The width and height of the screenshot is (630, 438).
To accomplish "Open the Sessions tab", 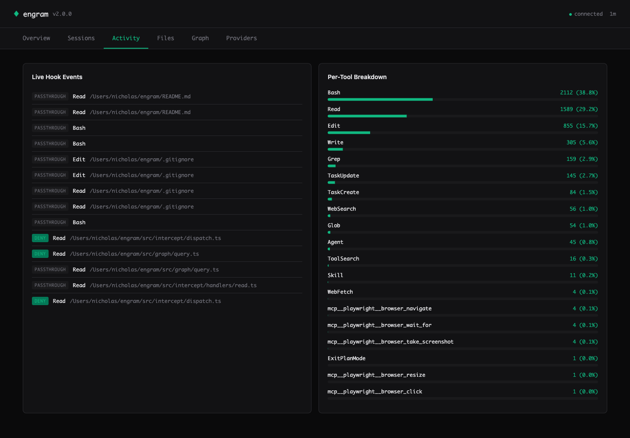I will [81, 38].
